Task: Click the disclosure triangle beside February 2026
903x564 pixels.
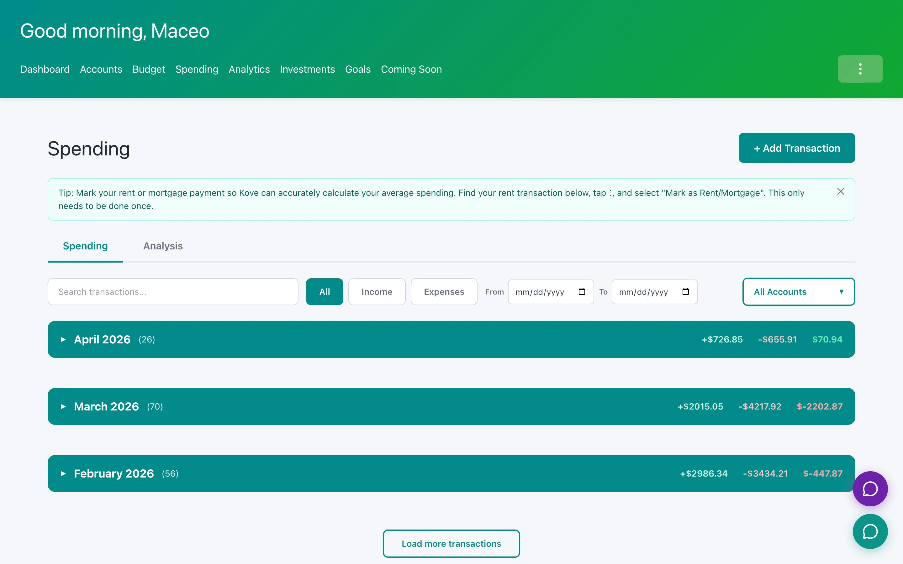Action: click(x=63, y=473)
